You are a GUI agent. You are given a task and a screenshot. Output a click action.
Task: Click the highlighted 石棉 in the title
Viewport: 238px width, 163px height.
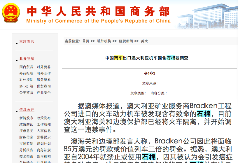[171, 58]
